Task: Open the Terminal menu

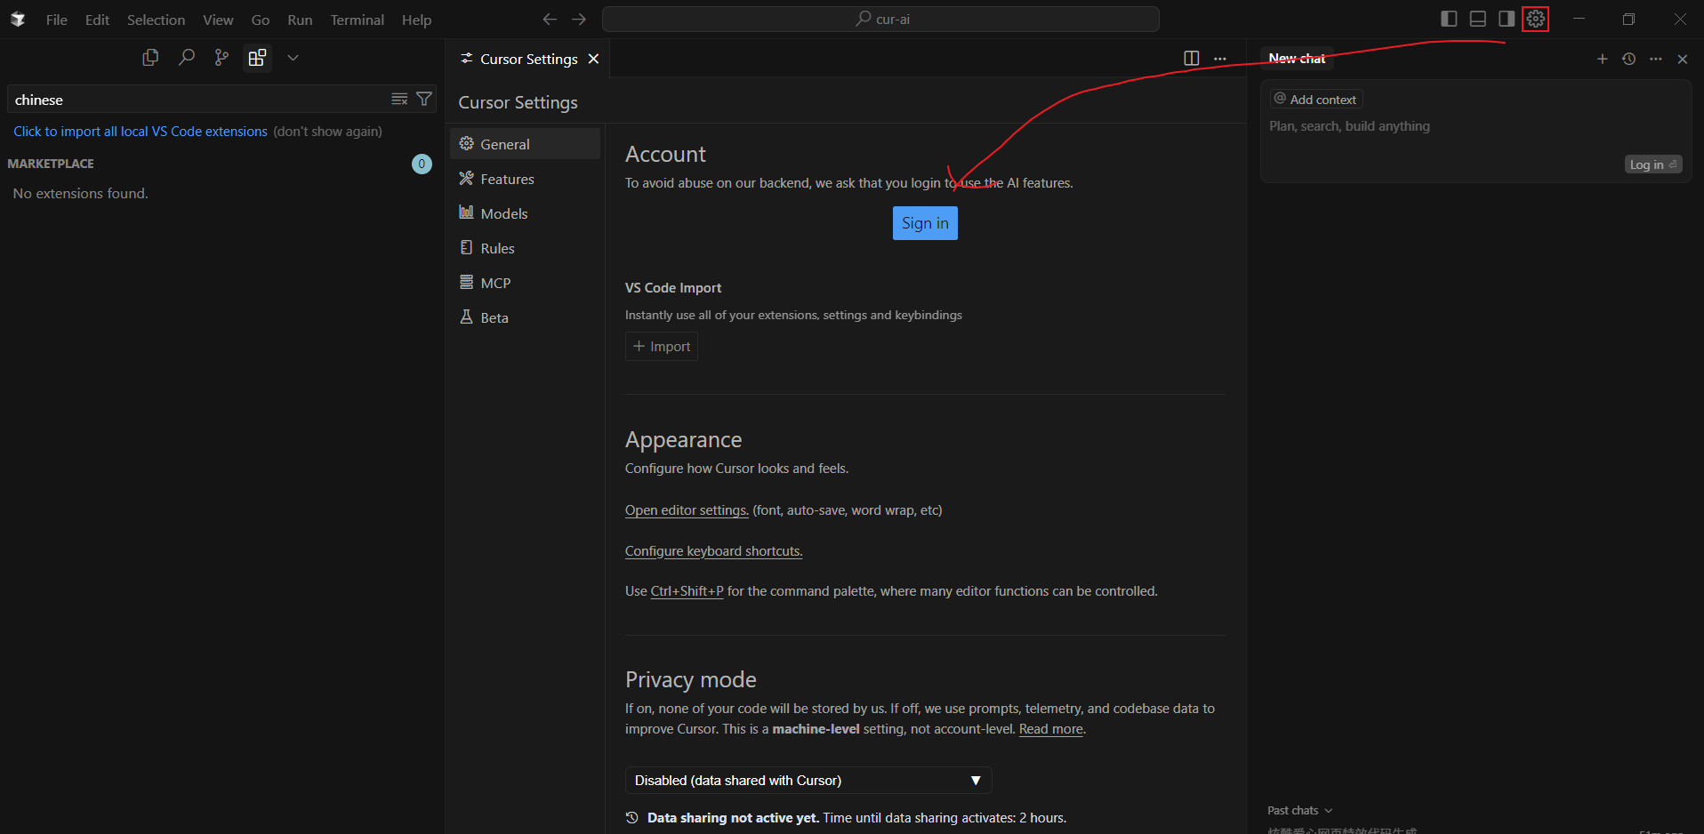Action: [x=358, y=20]
